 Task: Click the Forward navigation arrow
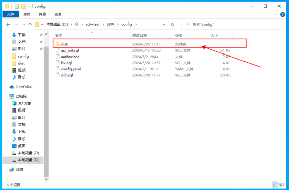click(17, 25)
